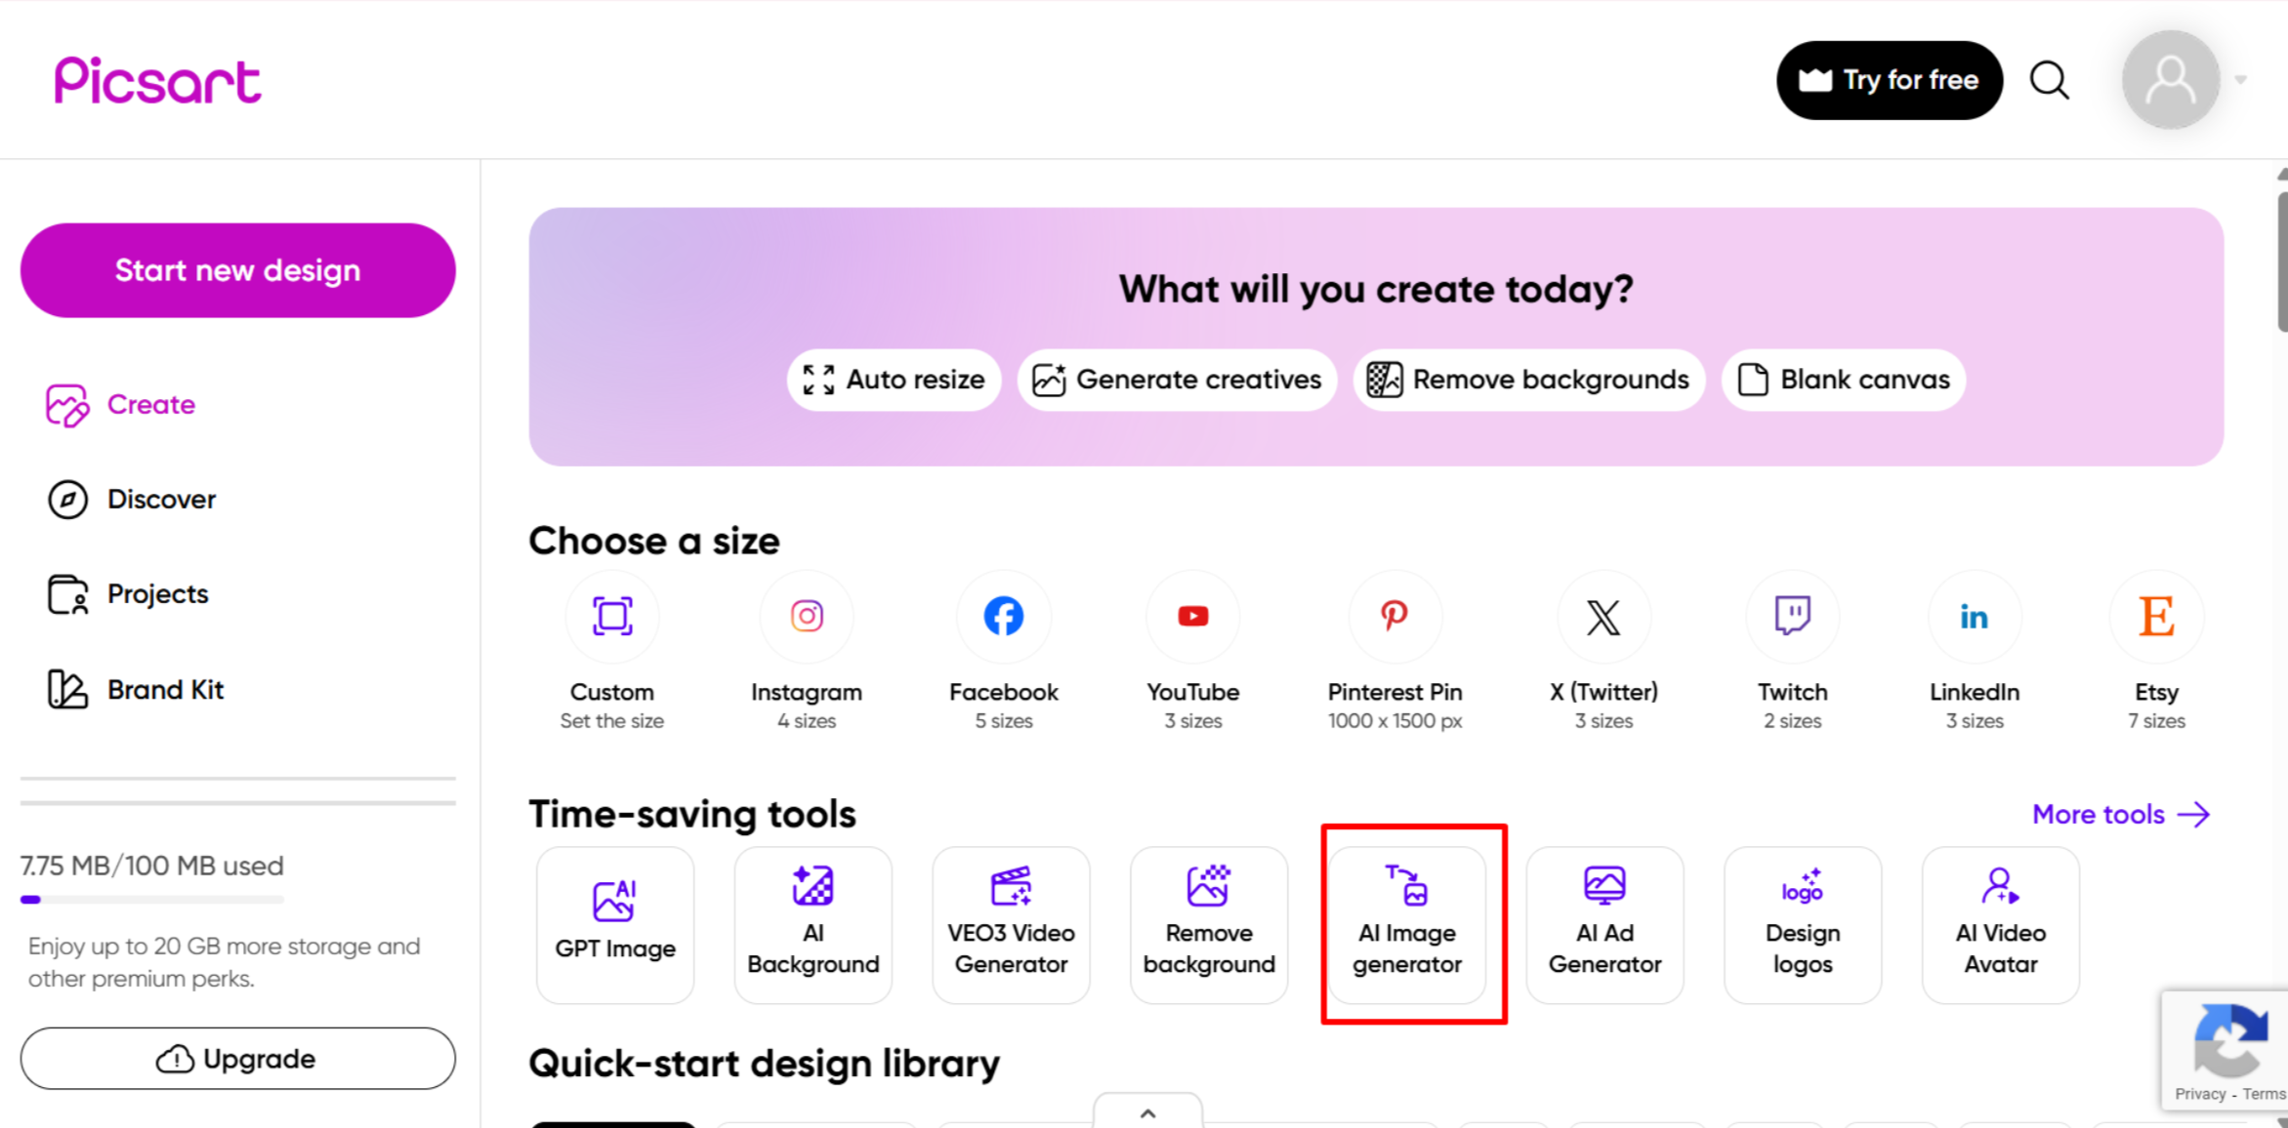This screenshot has height=1128, width=2288.
Task: Go to Discover in sidebar
Action: [x=132, y=500]
